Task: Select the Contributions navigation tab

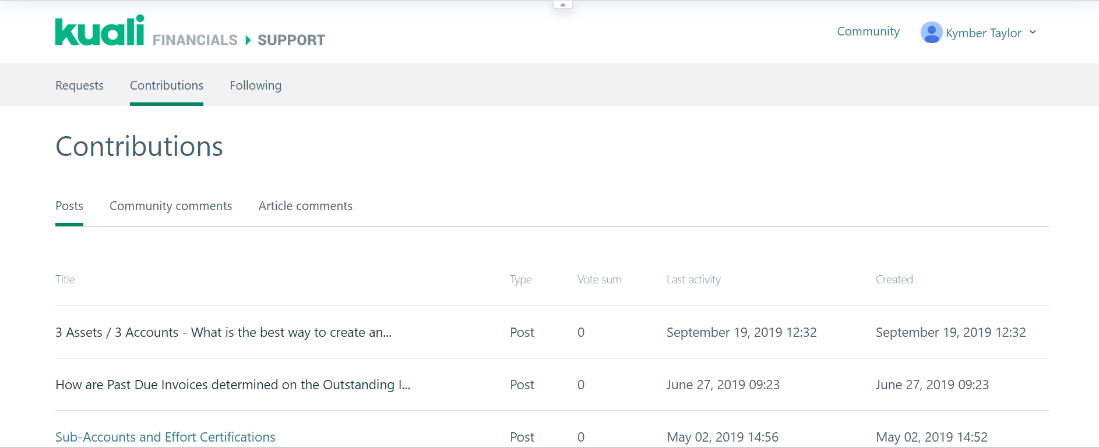Action: point(167,86)
